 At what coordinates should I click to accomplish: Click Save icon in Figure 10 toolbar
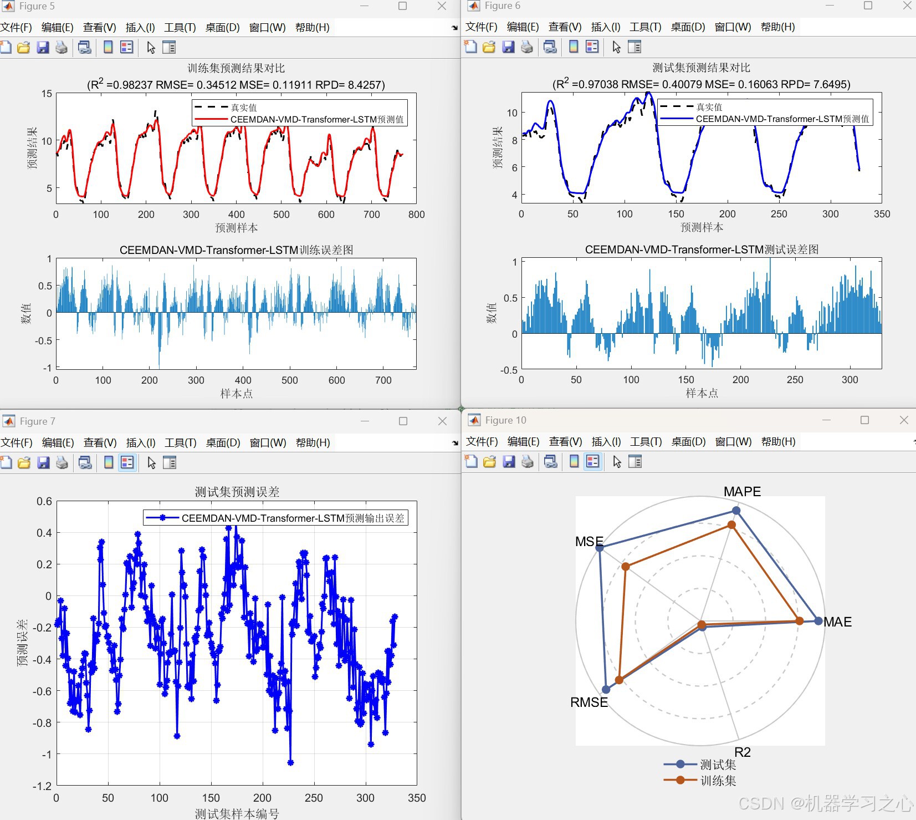pyautogui.click(x=509, y=461)
